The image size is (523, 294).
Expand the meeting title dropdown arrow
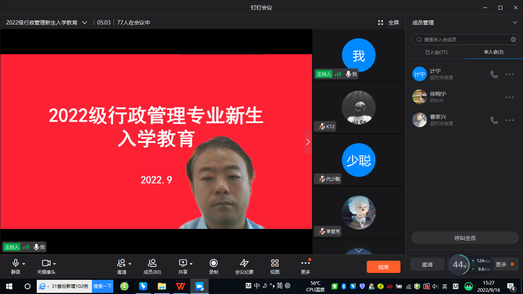coord(85,23)
